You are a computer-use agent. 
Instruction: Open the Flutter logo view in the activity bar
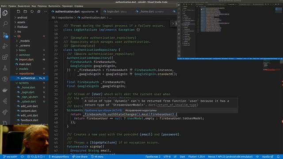(5, 101)
